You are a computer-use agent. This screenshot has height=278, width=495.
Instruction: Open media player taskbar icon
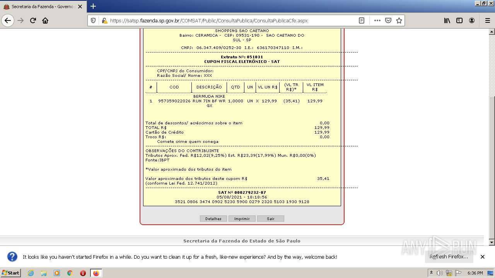coord(57,273)
